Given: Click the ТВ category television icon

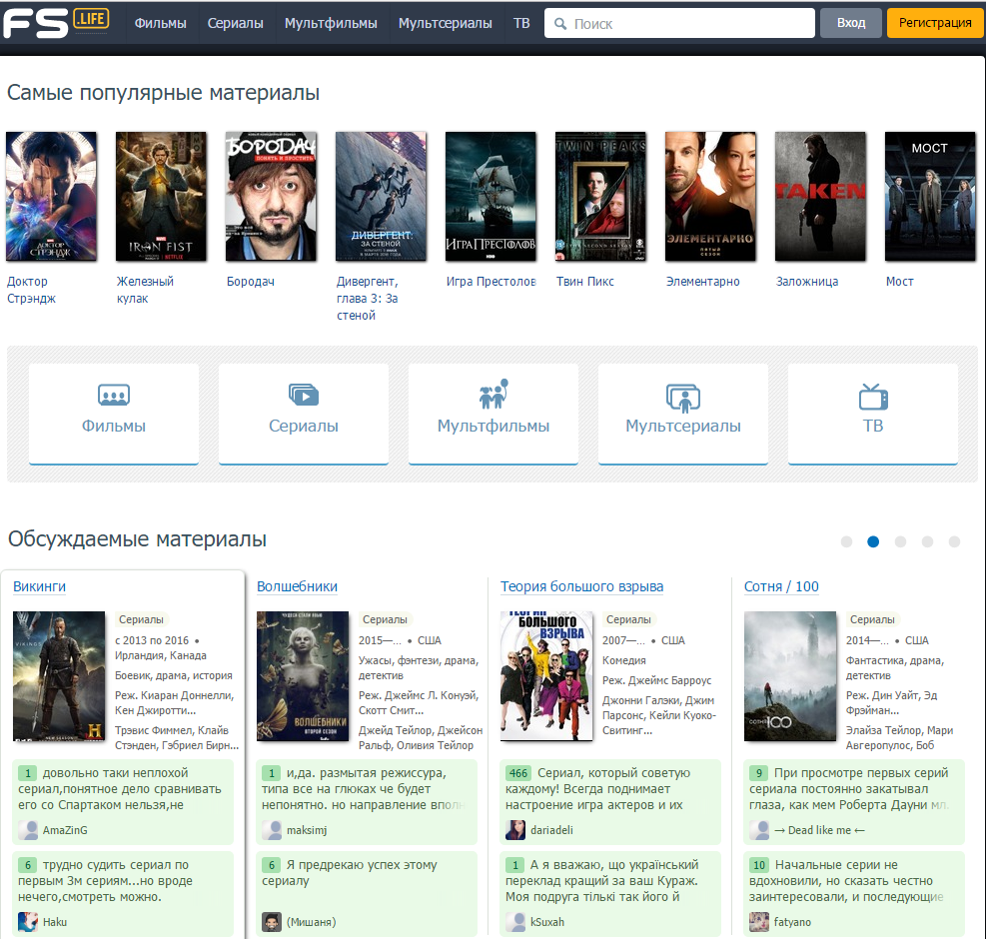Looking at the screenshot, I should [872, 397].
